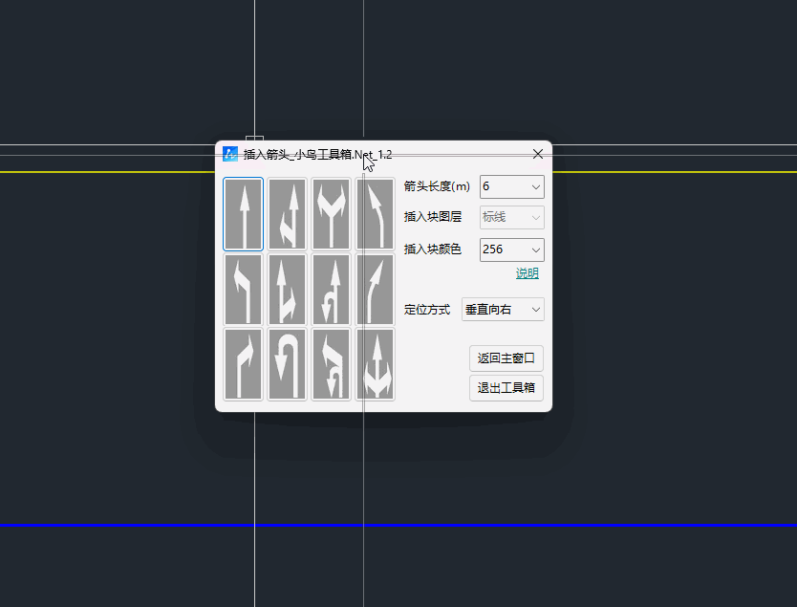Click the 定位方式 label
Viewport: 797px width, 607px height.
click(x=427, y=310)
